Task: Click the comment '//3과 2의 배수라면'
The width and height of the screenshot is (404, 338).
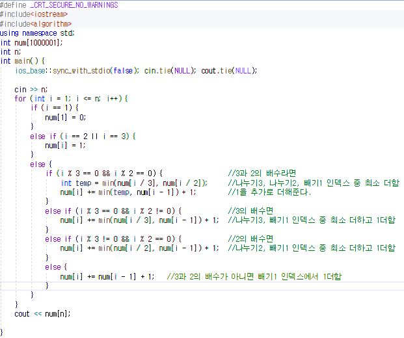Action: (262, 174)
